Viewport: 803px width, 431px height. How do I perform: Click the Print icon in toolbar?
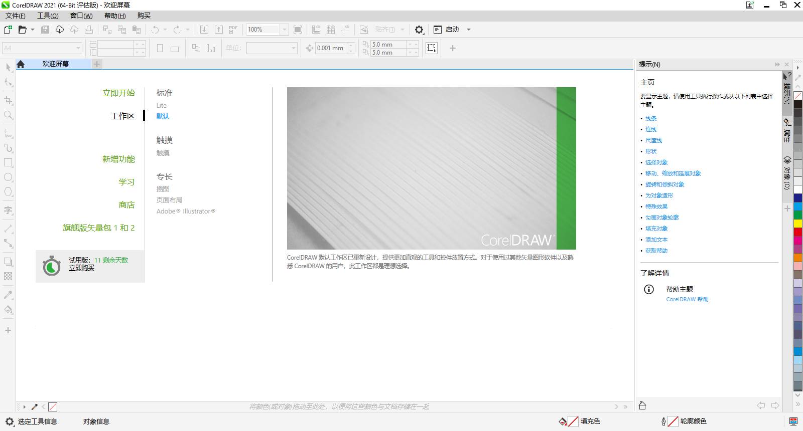tap(89, 30)
